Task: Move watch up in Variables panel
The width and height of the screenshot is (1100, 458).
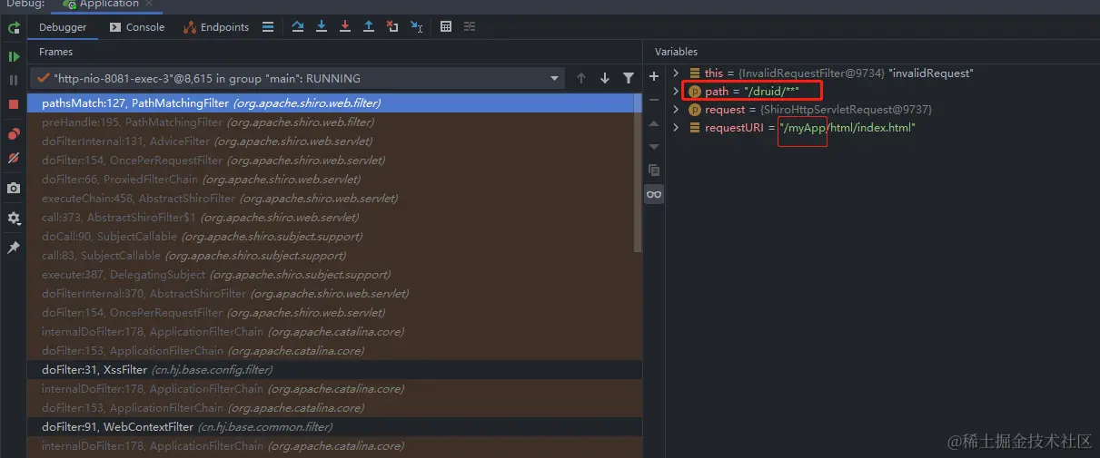Action: coord(654,123)
